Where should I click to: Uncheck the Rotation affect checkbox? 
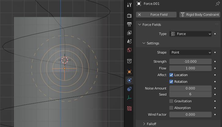tap(171, 82)
